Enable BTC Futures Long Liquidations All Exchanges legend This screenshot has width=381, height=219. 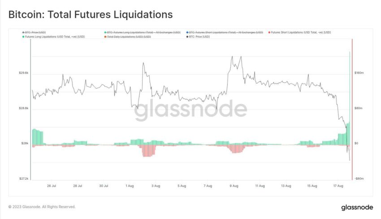point(143,32)
